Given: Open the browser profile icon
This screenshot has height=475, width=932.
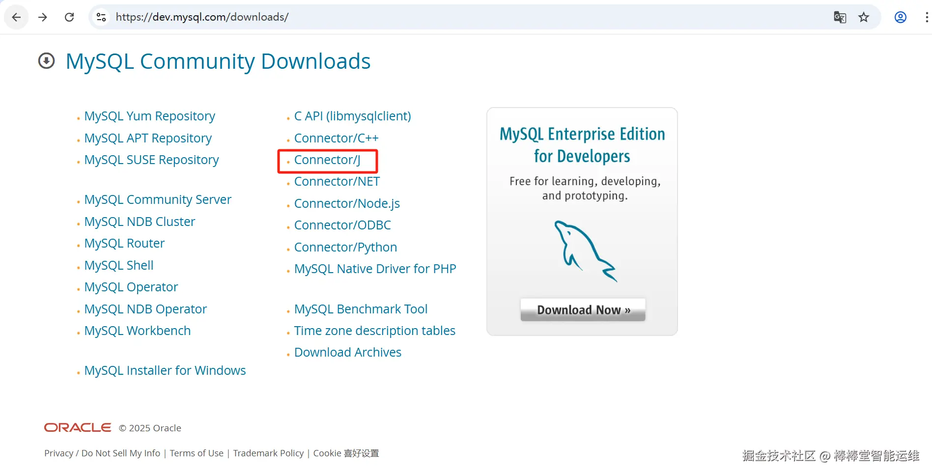Looking at the screenshot, I should (x=900, y=17).
